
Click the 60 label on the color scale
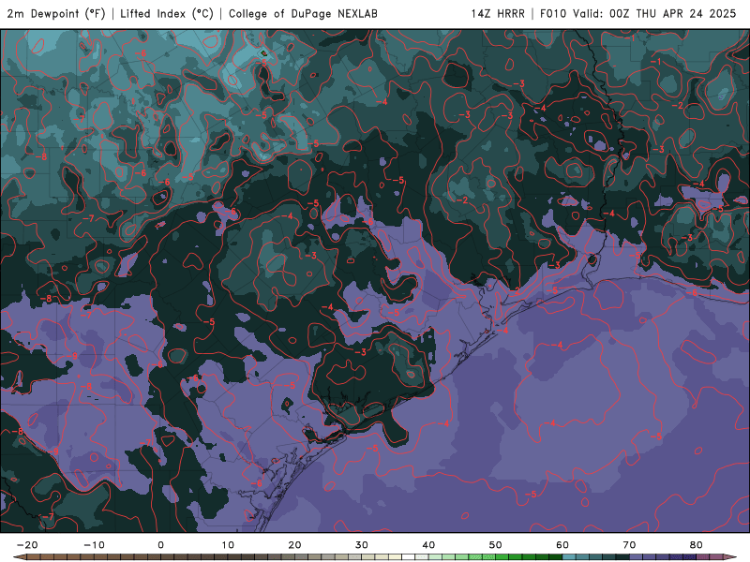(562, 545)
